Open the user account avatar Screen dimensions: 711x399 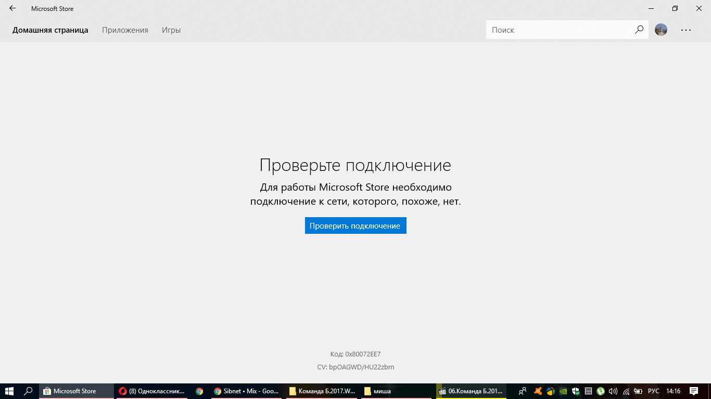pyautogui.click(x=661, y=30)
